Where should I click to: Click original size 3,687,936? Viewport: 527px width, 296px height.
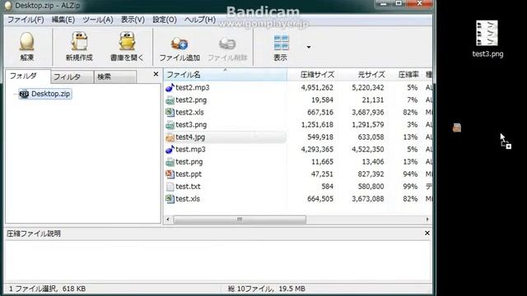click(368, 113)
